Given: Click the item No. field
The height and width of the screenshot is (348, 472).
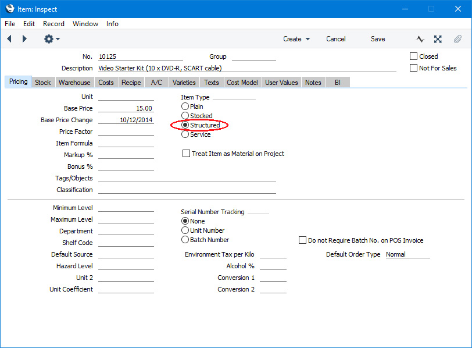Looking at the screenshot, I should pos(141,56).
